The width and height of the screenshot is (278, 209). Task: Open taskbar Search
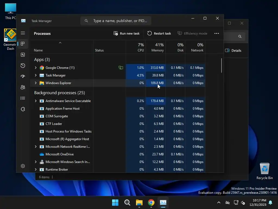tap(127, 202)
